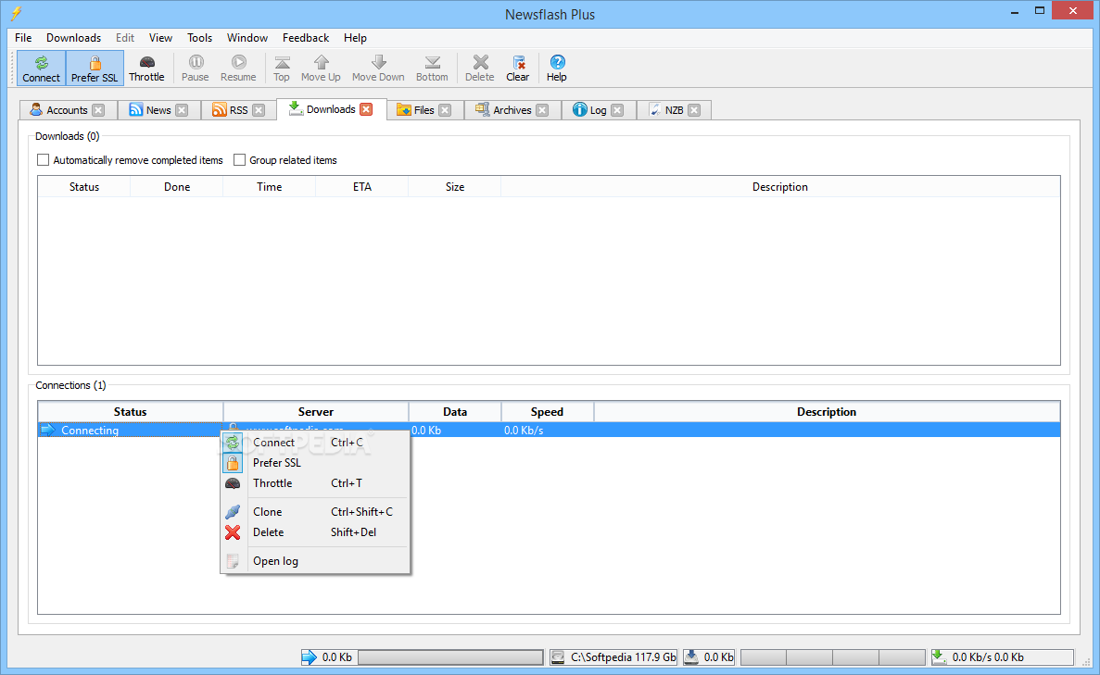Choose Prefer SSL in the context menu
1100x675 pixels.
coord(315,463)
